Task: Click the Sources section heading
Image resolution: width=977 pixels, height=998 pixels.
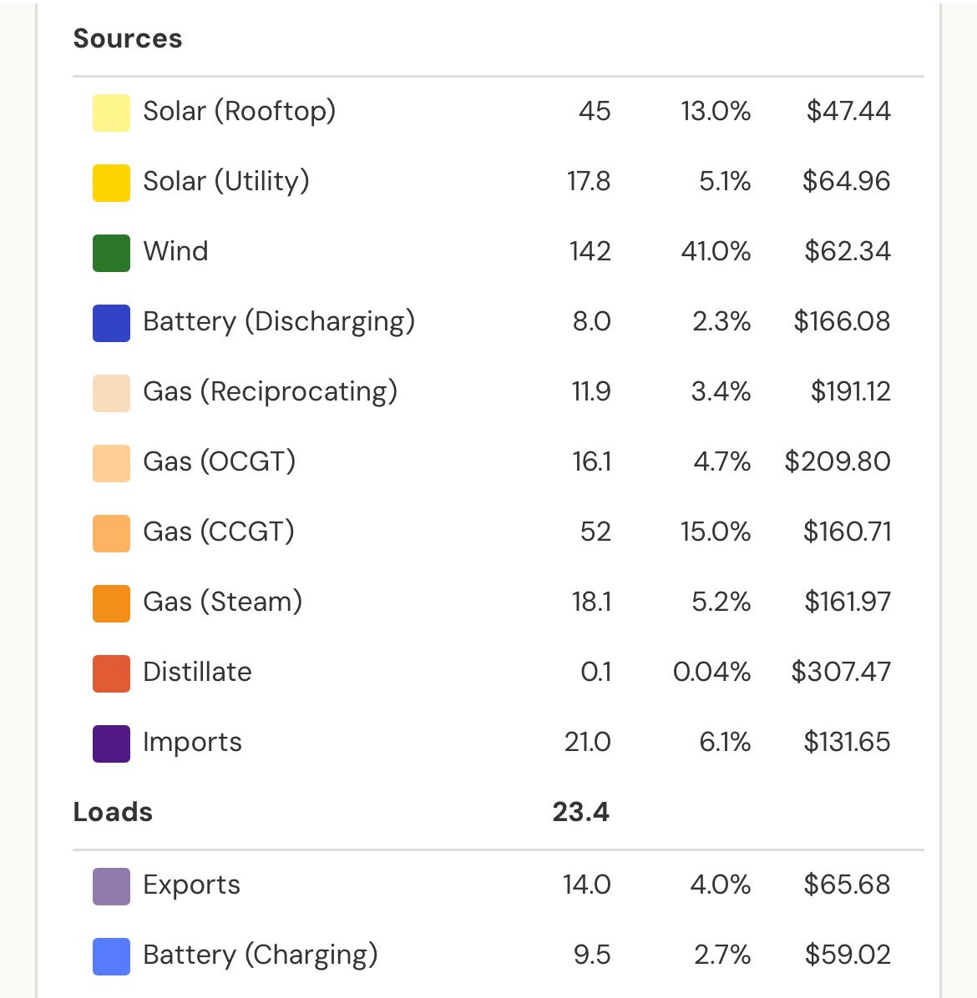Action: click(x=128, y=38)
